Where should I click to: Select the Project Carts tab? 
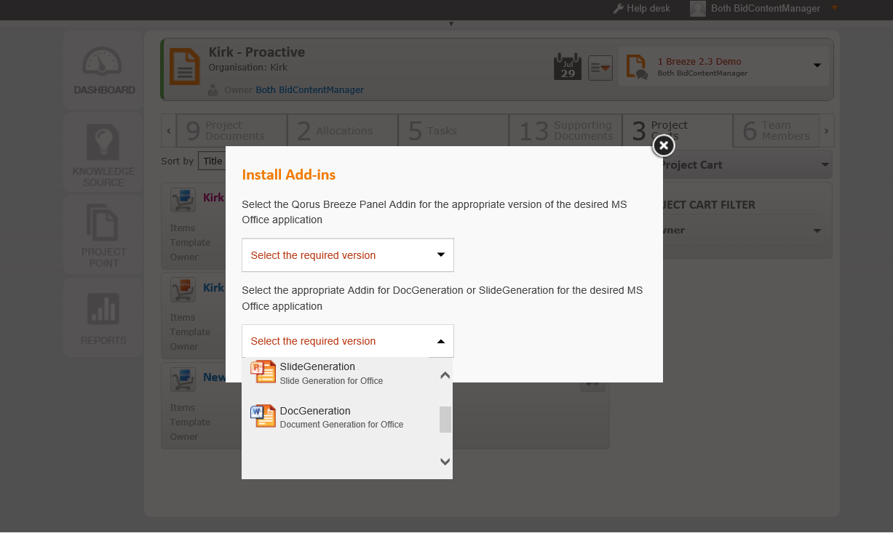[x=678, y=131]
